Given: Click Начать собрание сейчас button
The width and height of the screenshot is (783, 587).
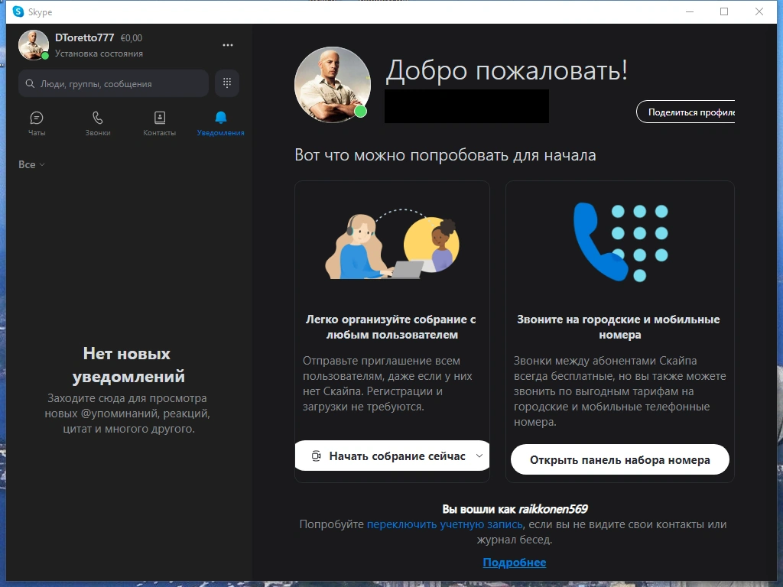Looking at the screenshot, I should pyautogui.click(x=392, y=456).
